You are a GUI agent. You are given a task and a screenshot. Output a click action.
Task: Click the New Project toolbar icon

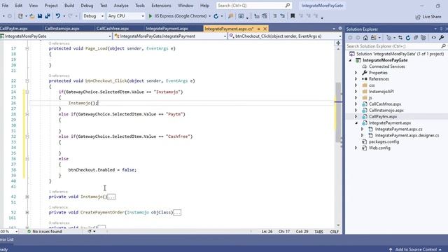pyautogui.click(x=20, y=16)
